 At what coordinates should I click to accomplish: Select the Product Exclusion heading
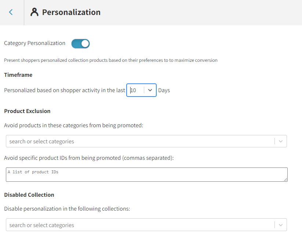tap(27, 111)
